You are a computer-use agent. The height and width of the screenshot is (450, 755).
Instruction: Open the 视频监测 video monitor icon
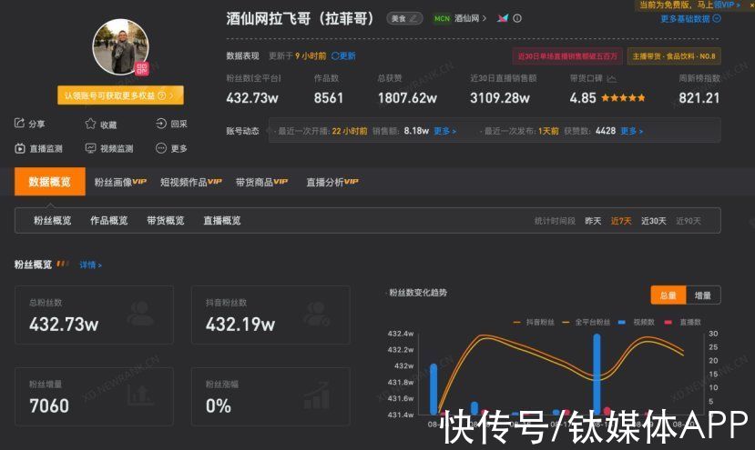point(90,148)
